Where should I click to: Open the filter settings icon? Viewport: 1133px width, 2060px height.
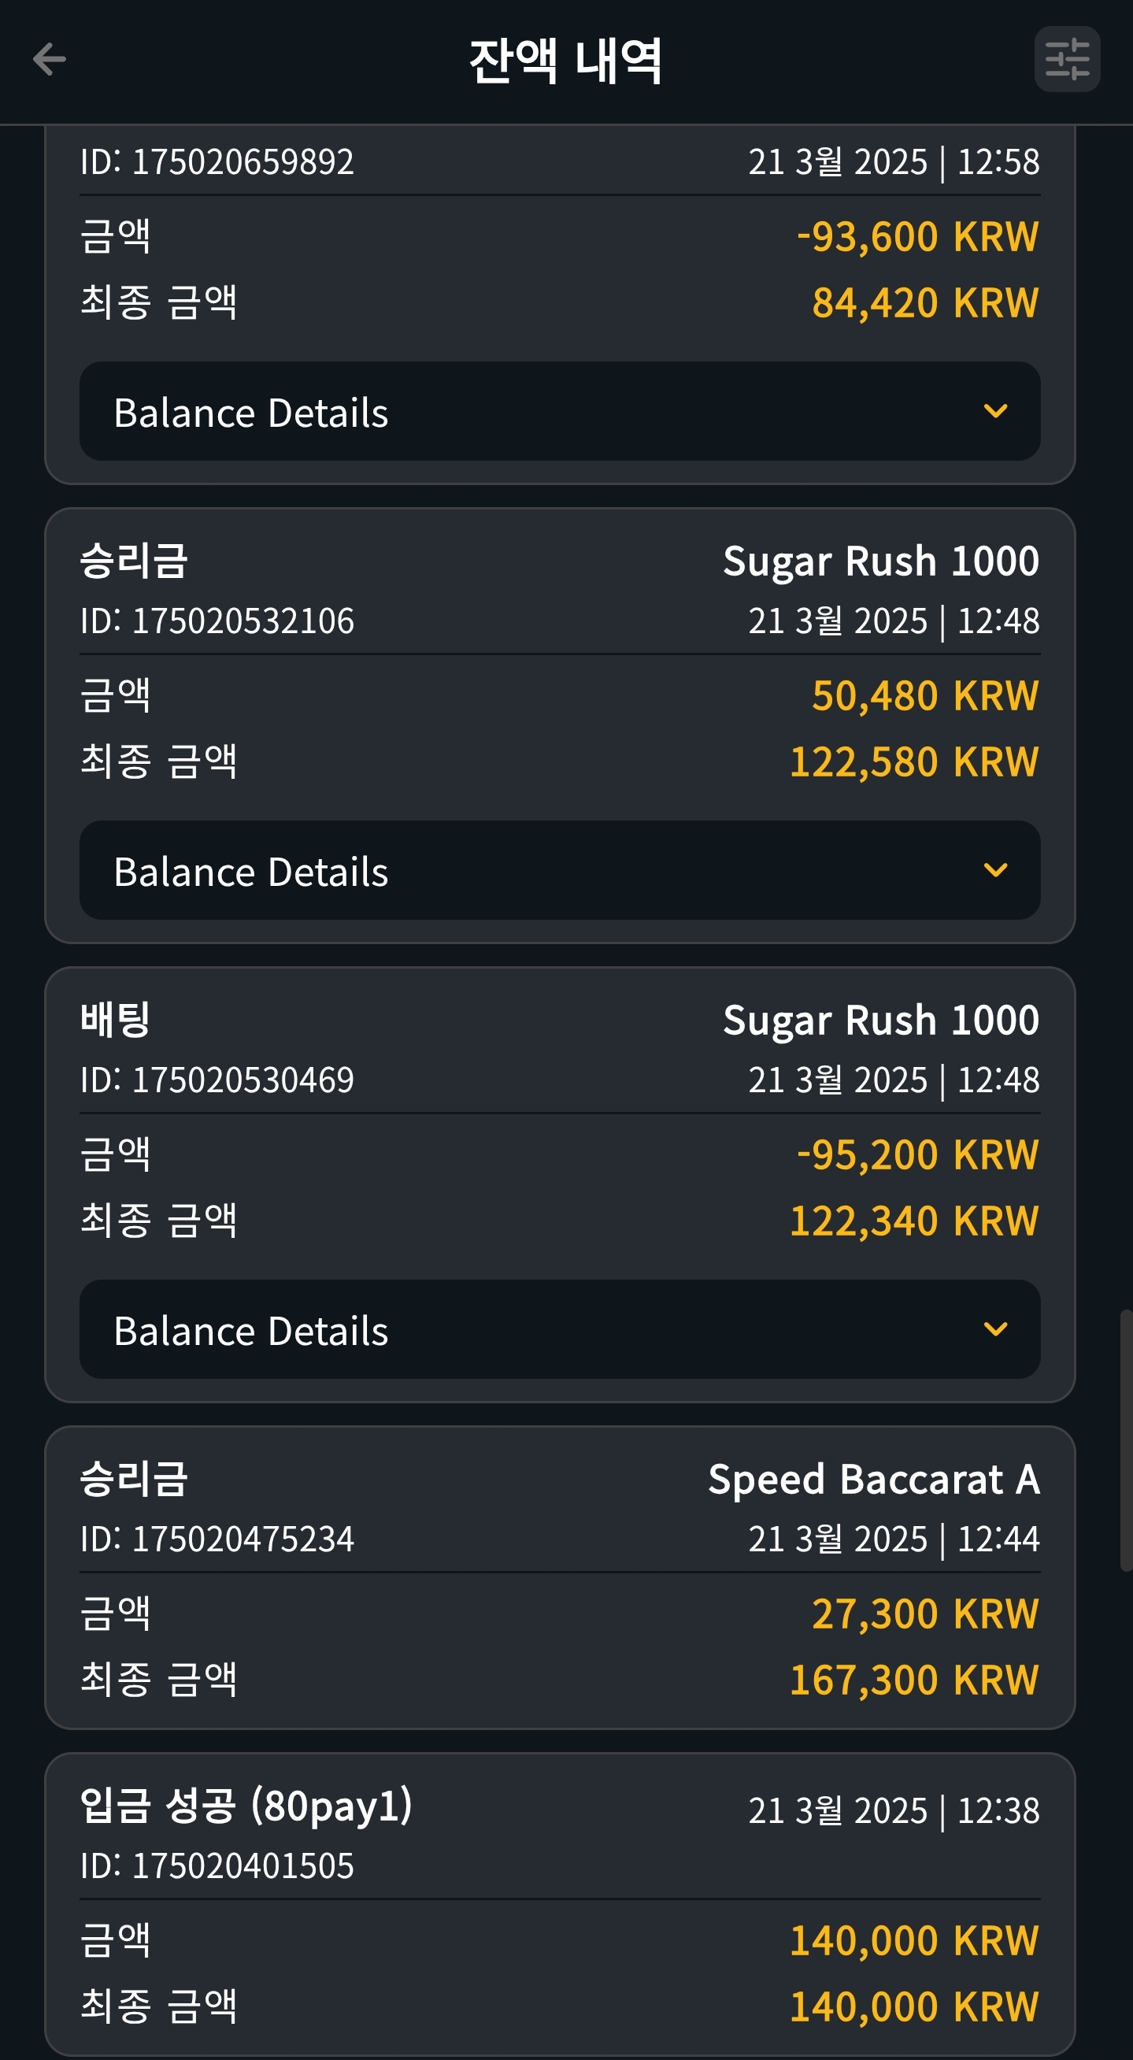pyautogui.click(x=1067, y=59)
